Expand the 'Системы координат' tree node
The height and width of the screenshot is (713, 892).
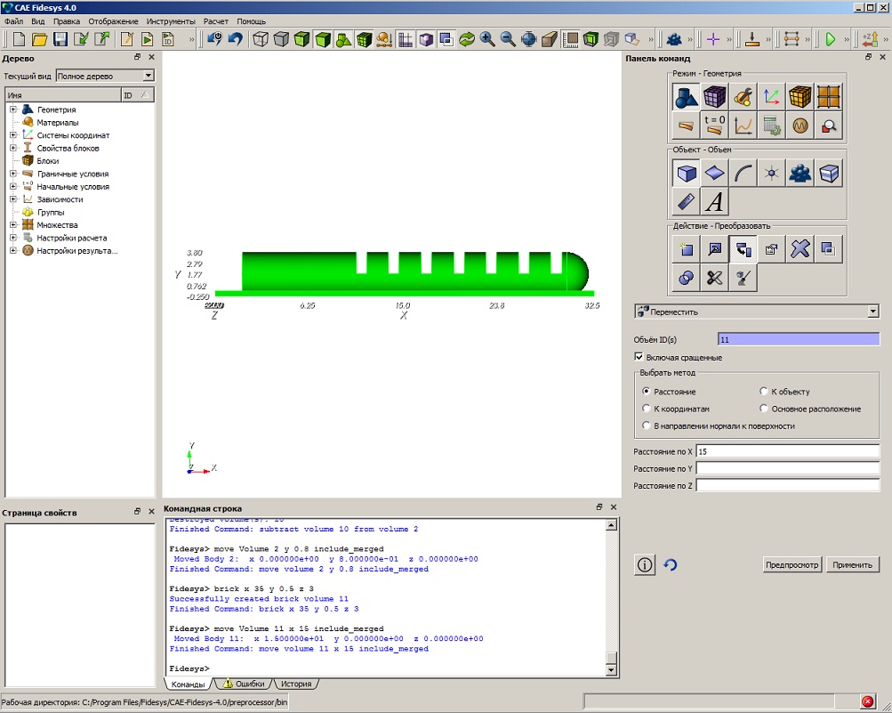click(13, 135)
